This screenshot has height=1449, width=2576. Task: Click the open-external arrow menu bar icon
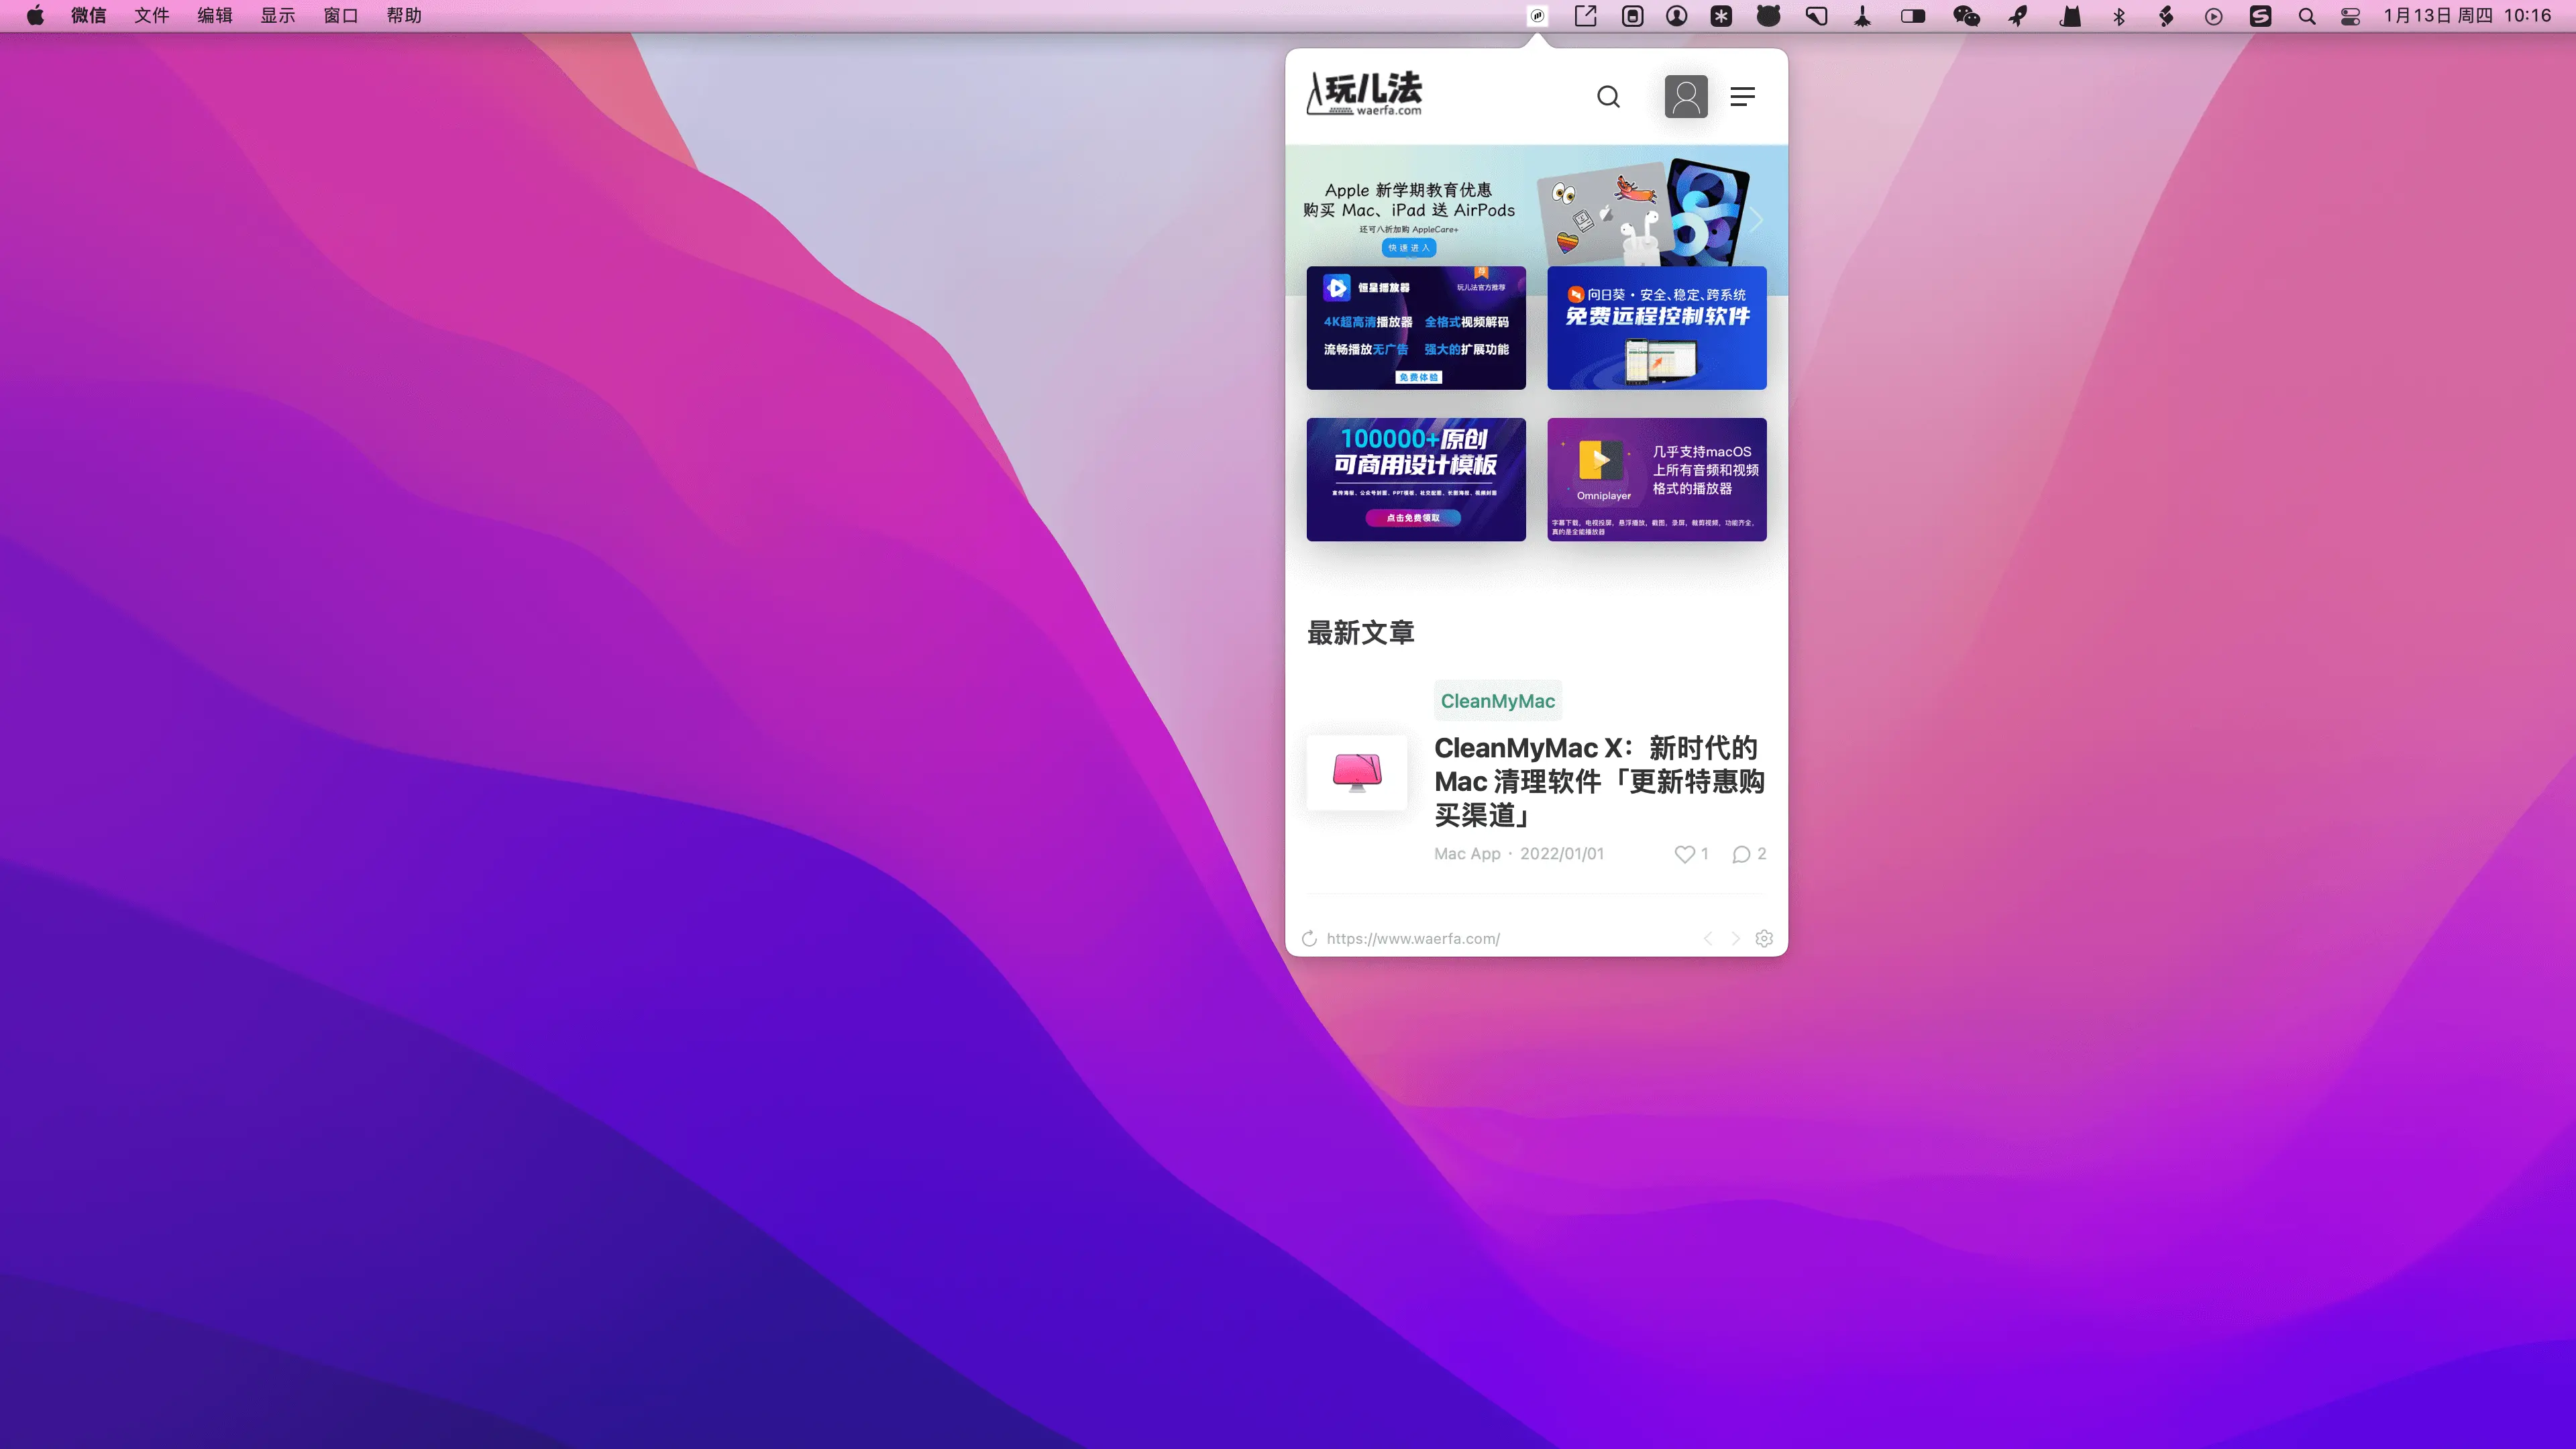tap(1586, 16)
